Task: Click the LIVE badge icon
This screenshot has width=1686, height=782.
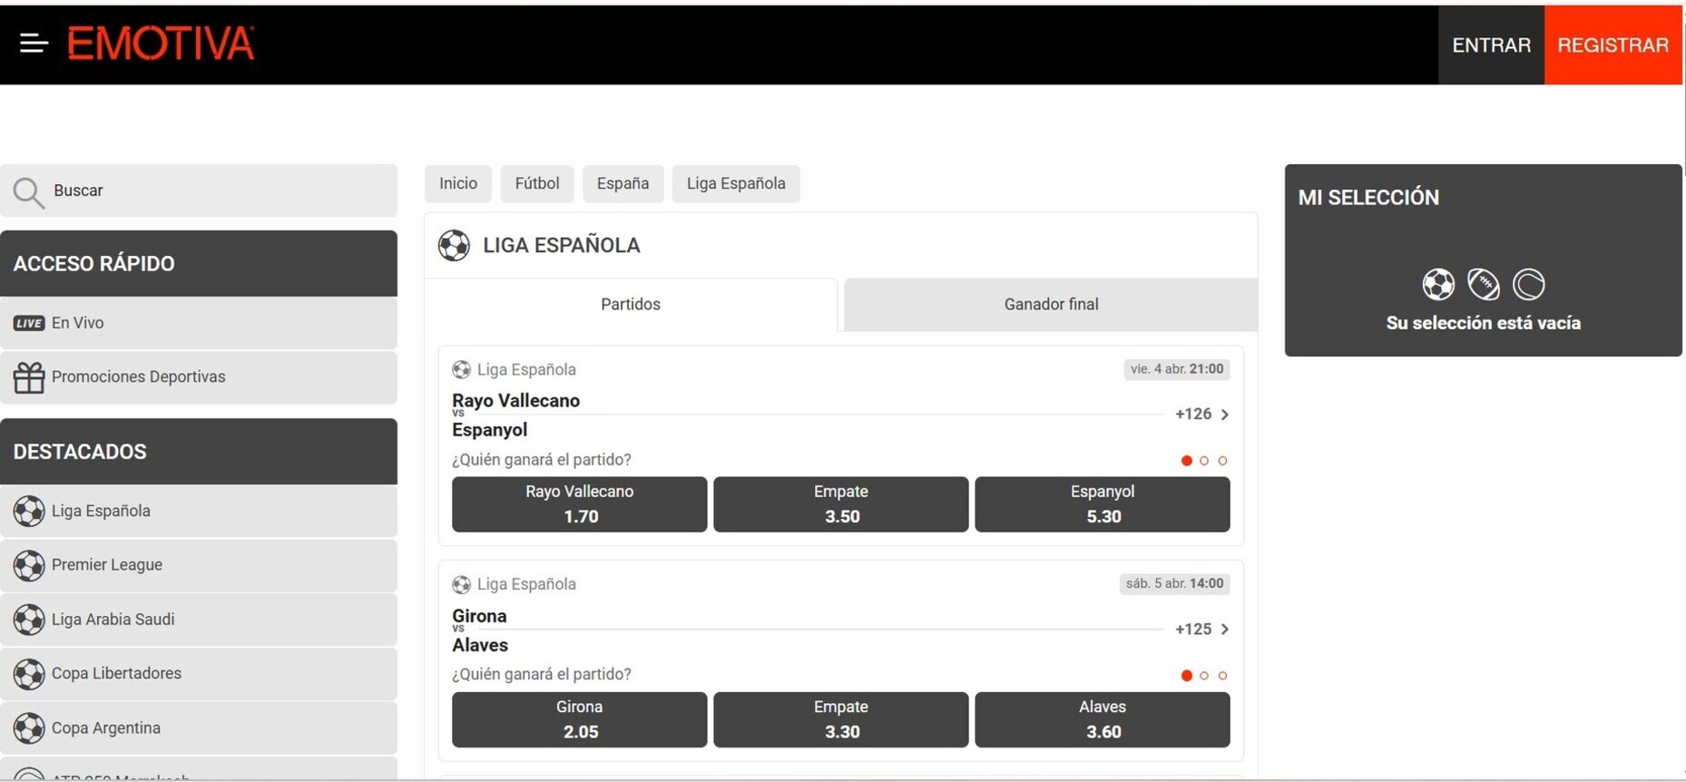Action: pos(29,323)
